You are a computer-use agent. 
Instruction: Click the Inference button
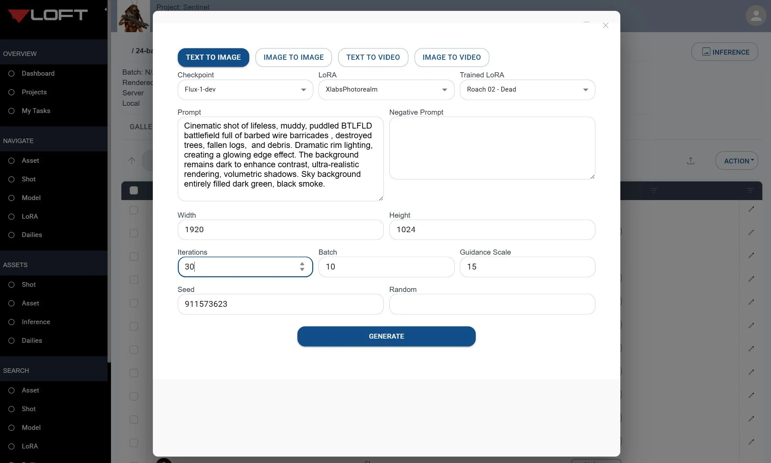[x=725, y=52]
